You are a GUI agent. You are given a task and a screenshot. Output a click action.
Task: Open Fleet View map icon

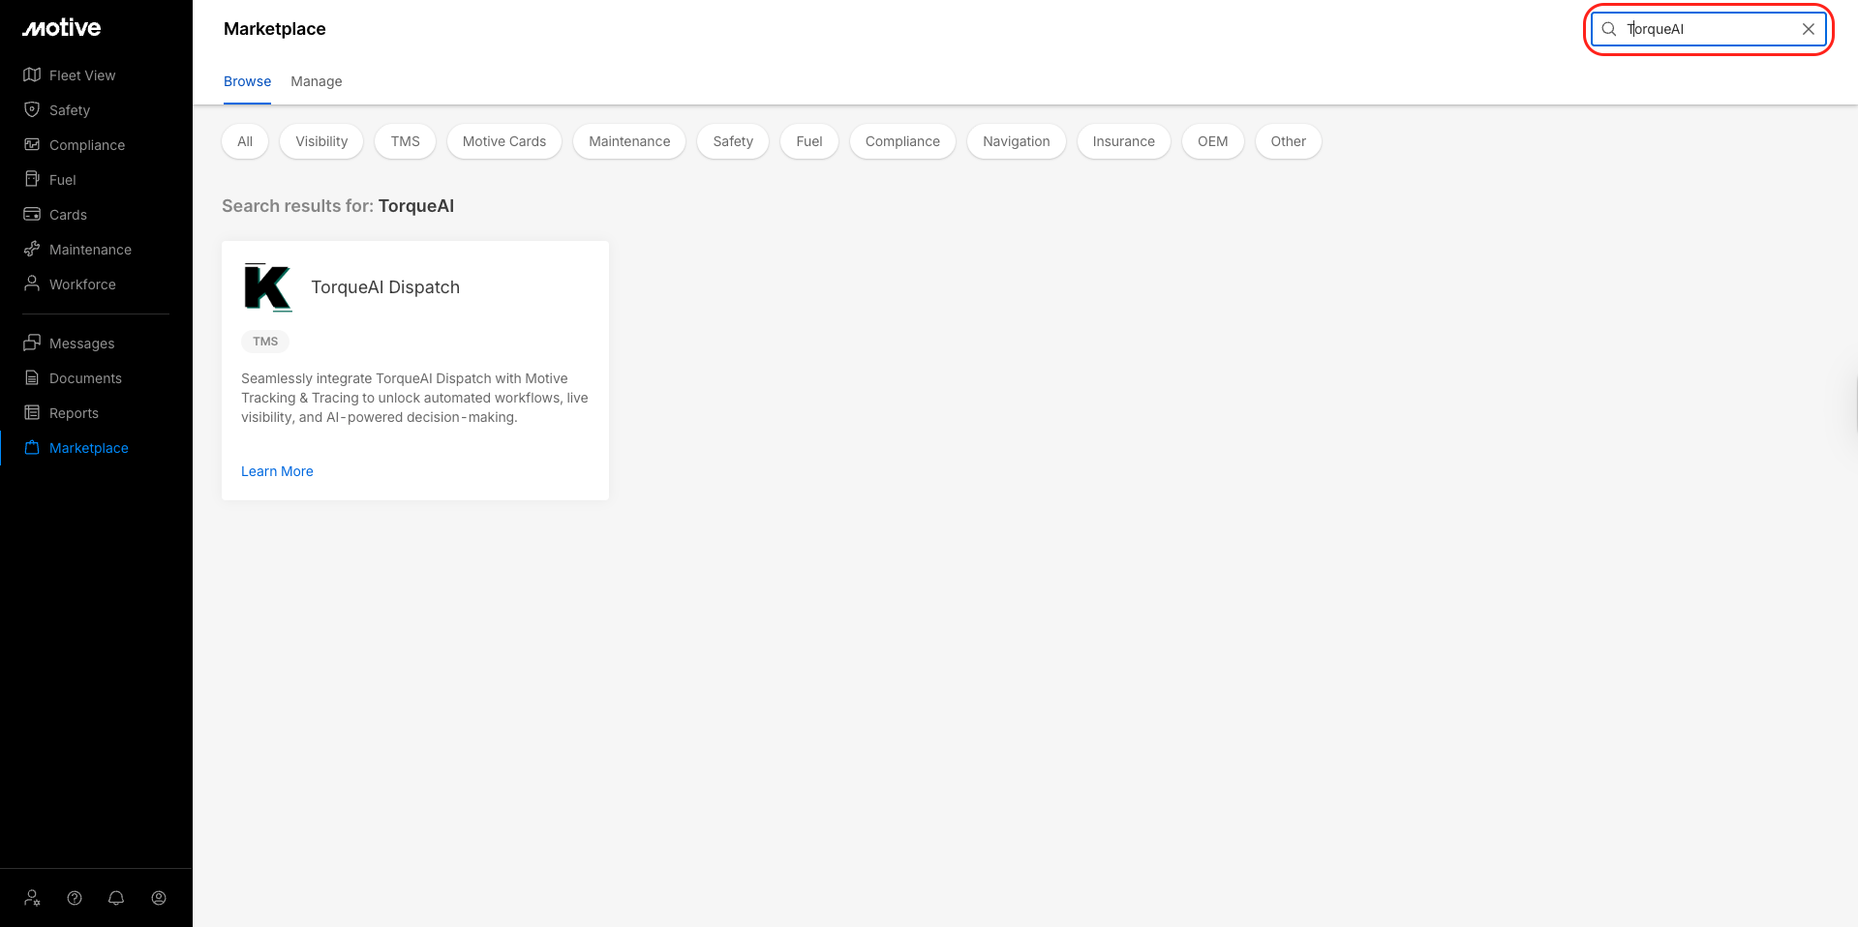pos(32,75)
